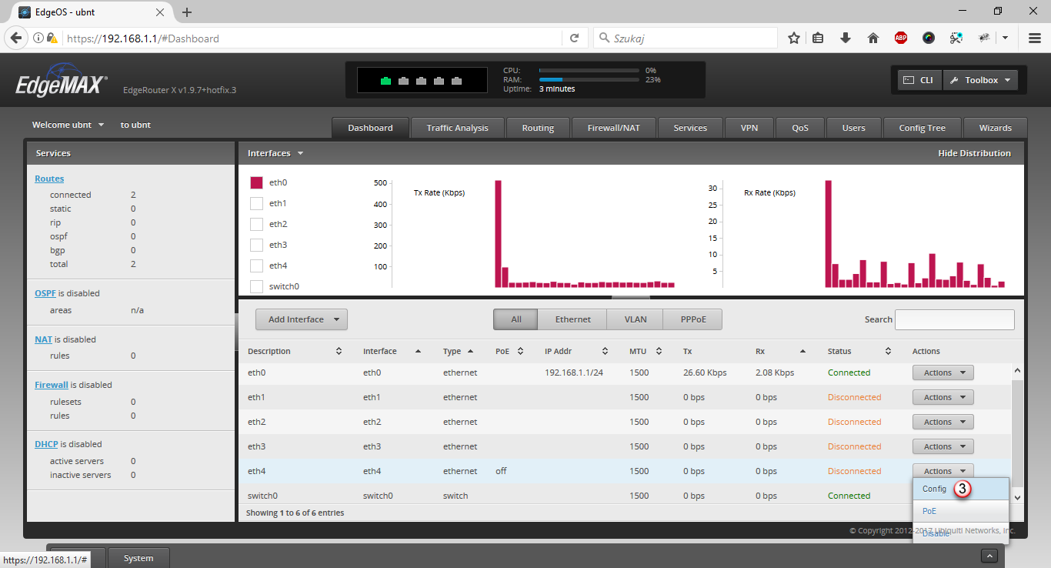Screen dimensions: 1051x568
Task: Click the interface Search input field
Action: (x=955, y=319)
